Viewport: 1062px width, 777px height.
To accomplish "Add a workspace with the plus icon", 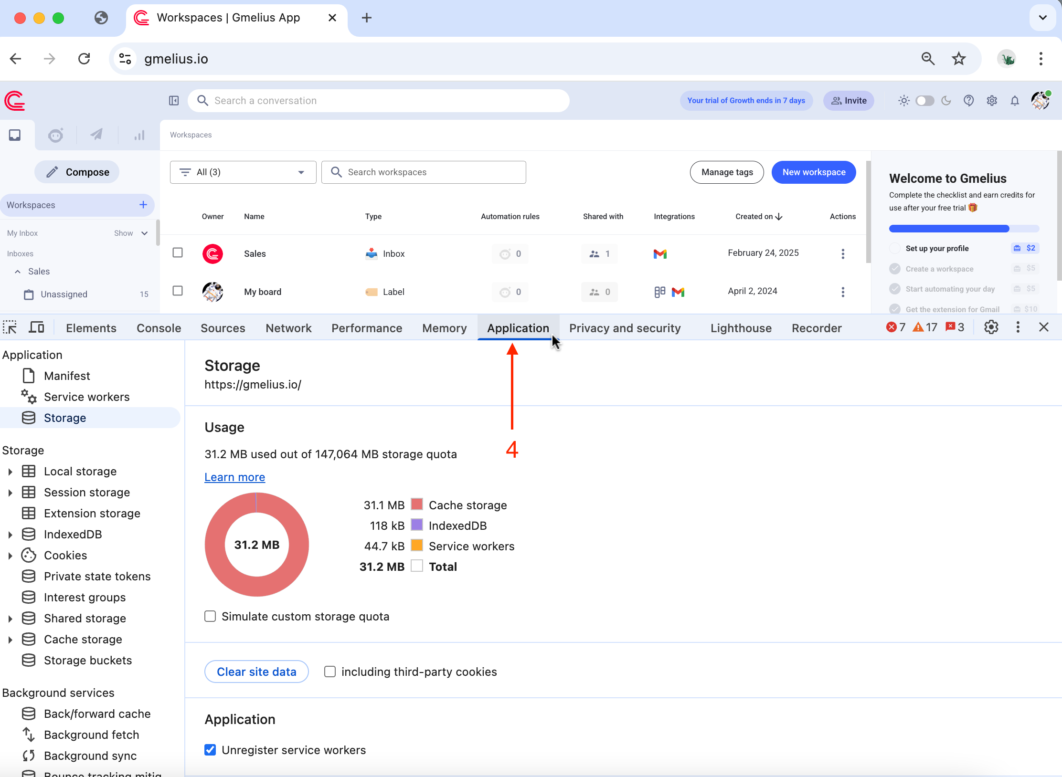I will (x=143, y=205).
